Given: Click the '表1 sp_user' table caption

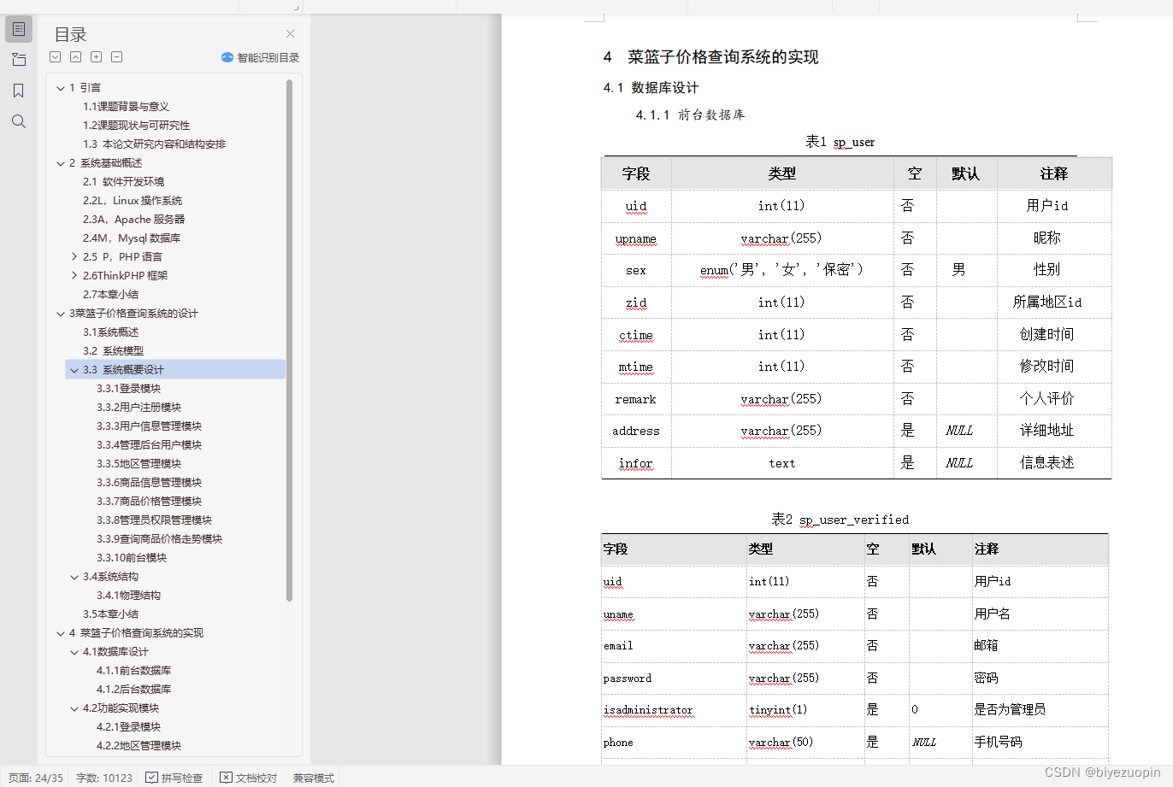Looking at the screenshot, I should [840, 142].
